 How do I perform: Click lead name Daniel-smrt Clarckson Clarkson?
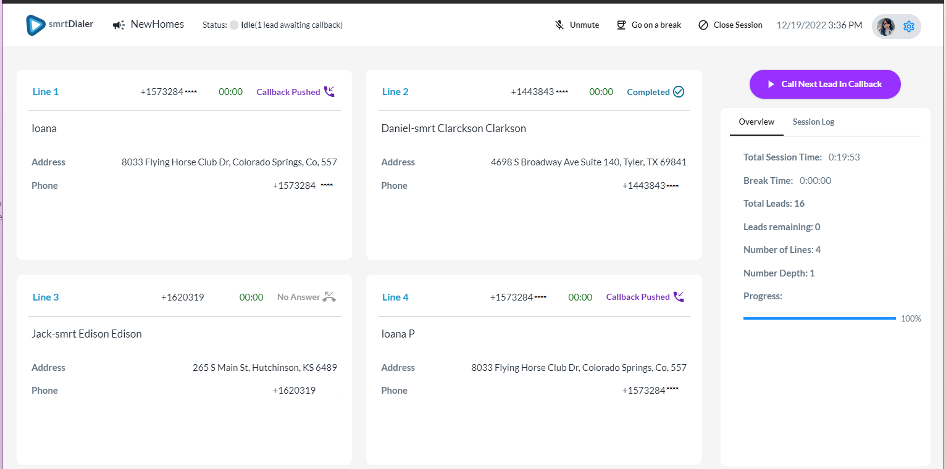coord(454,129)
